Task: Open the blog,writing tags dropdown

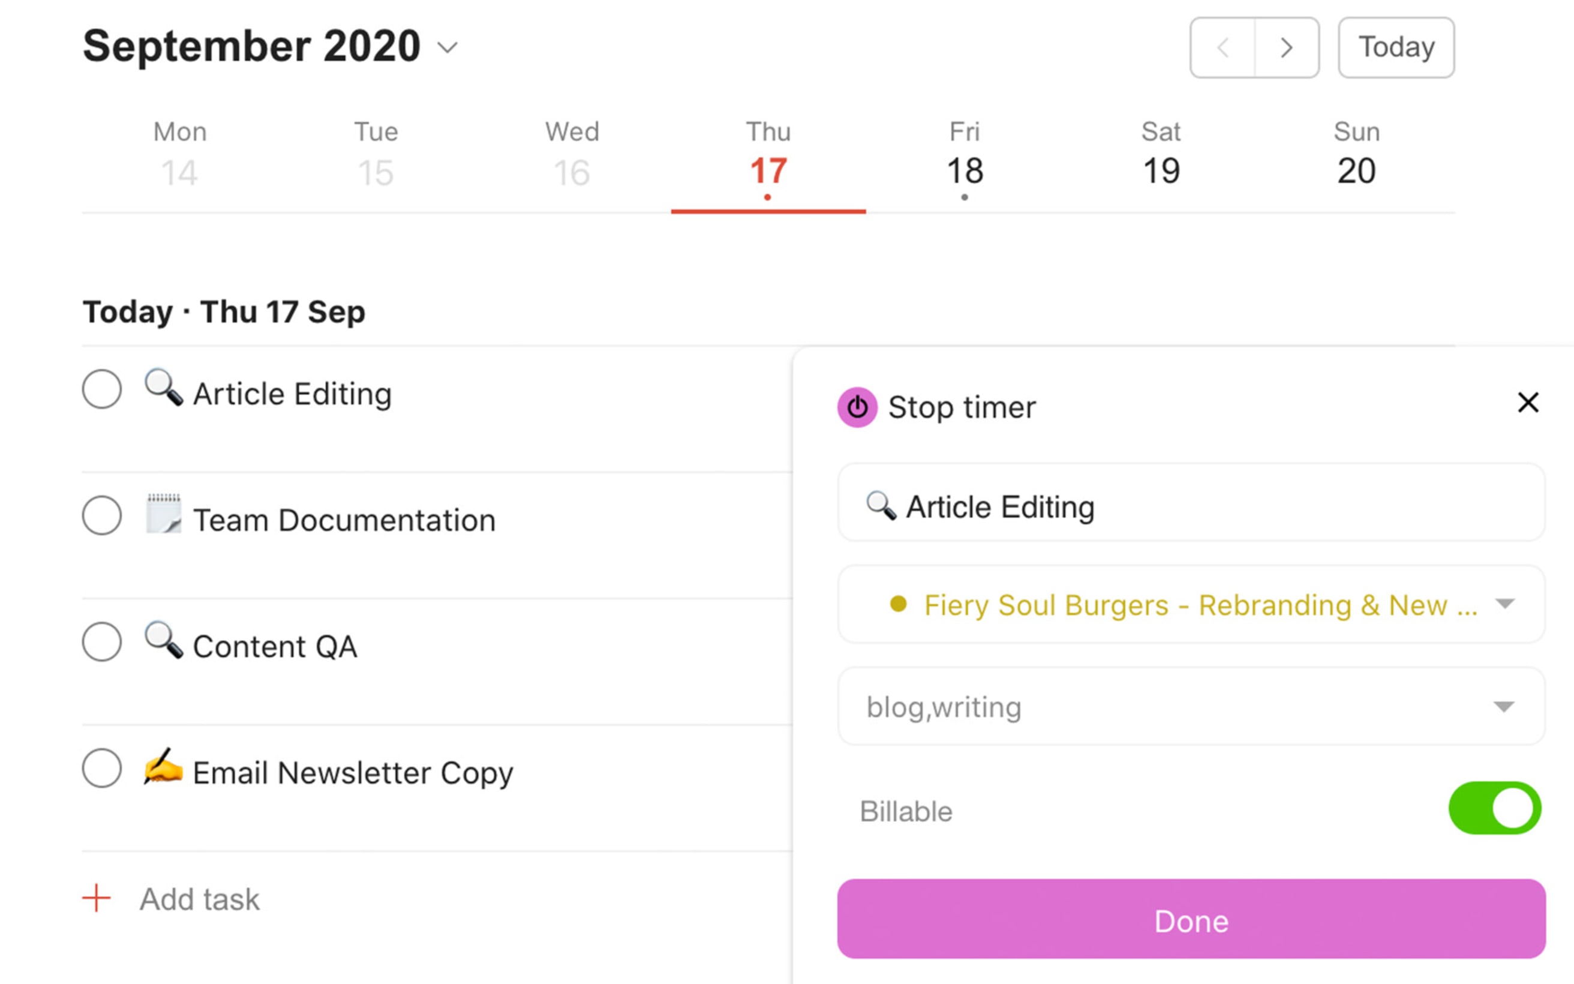Action: 1503,707
